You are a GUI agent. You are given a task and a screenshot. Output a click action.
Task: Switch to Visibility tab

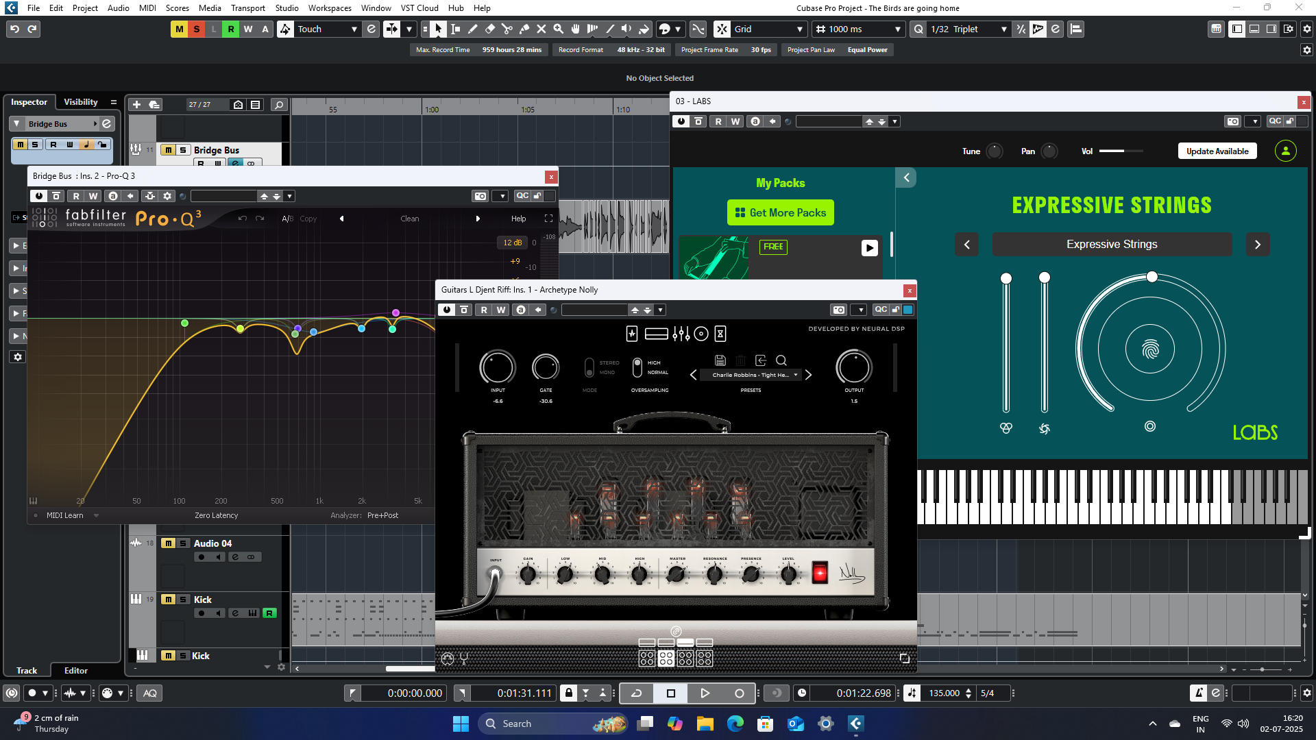click(x=81, y=101)
